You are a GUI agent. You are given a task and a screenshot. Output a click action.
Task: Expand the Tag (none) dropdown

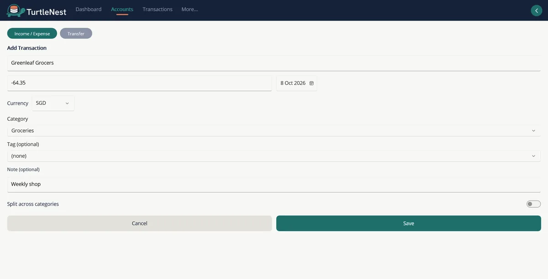click(274, 156)
